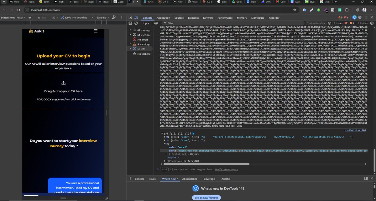
Task: Switch to the Performance panel tab
Action: coord(225,18)
